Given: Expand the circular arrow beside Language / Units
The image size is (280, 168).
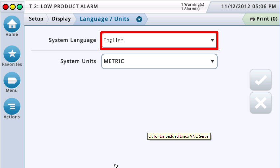Looking at the screenshot, I should [139, 19].
